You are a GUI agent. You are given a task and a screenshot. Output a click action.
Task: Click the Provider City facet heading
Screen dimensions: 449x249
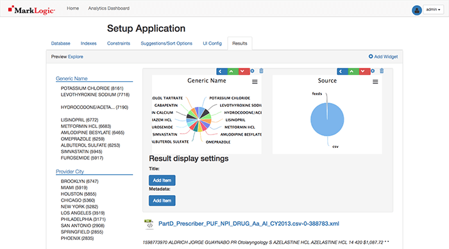click(70, 172)
